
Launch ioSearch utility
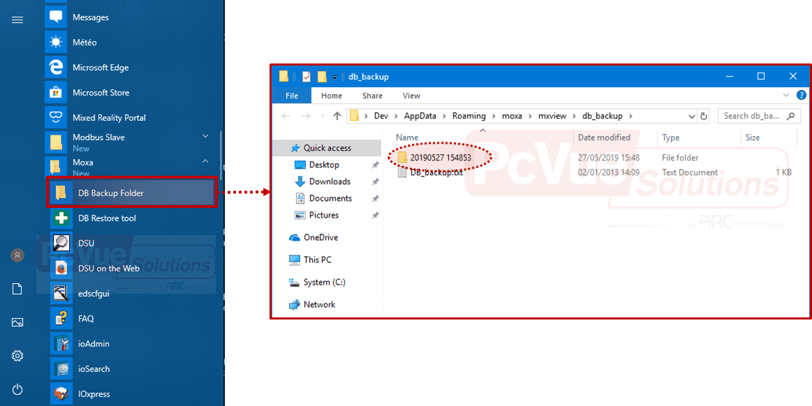point(94,369)
